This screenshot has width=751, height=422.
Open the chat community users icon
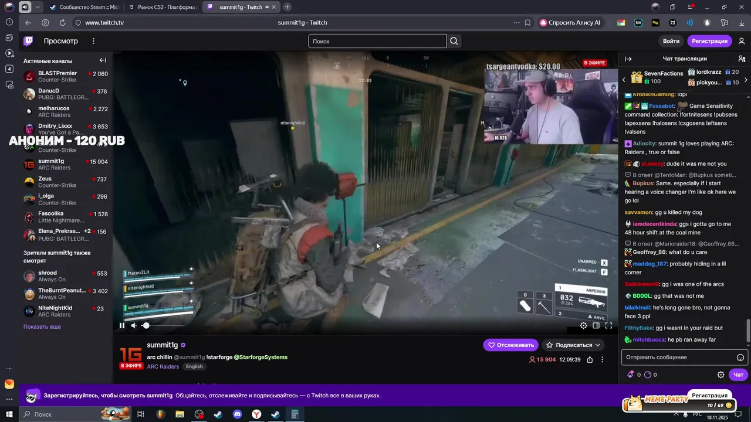click(x=742, y=59)
